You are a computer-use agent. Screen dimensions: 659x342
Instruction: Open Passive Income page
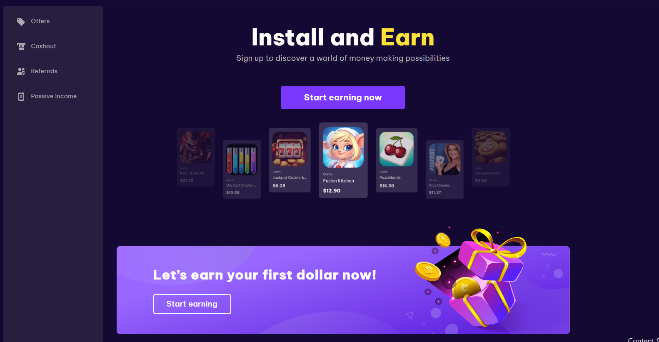(53, 96)
